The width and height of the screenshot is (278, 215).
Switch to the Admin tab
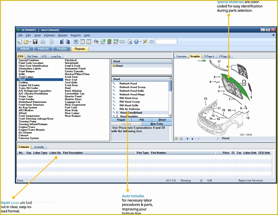[x=25, y=49]
